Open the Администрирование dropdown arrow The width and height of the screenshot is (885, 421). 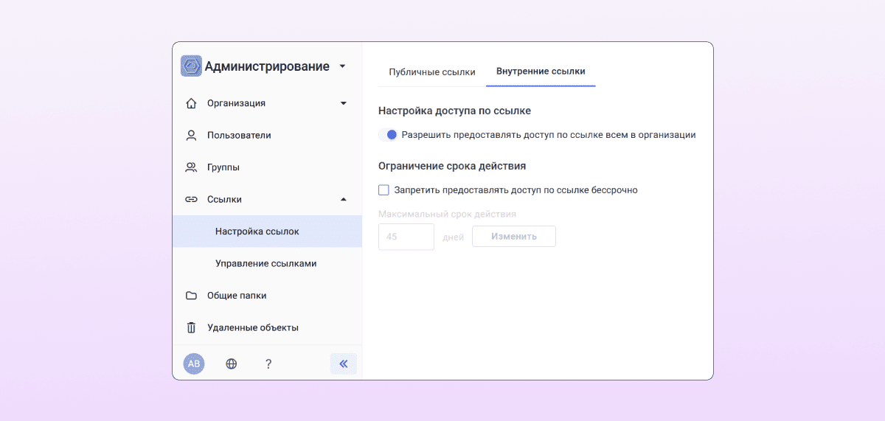click(342, 66)
